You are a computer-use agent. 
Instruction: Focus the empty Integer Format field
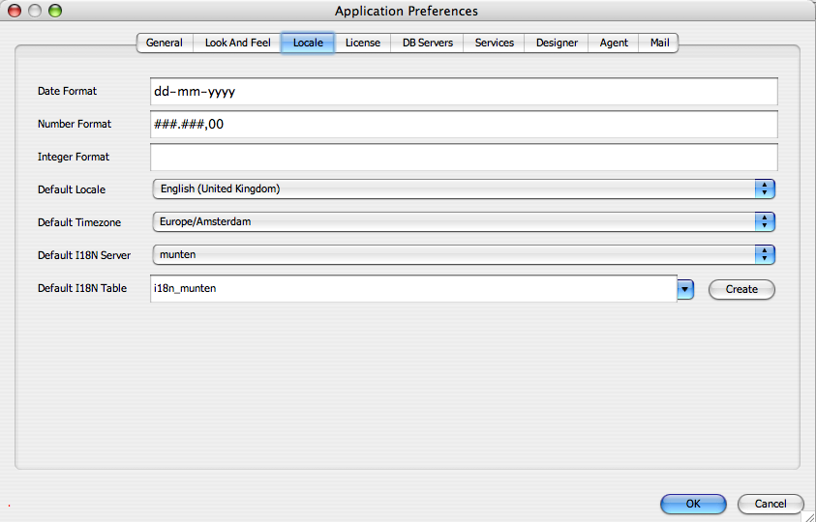tap(464, 157)
